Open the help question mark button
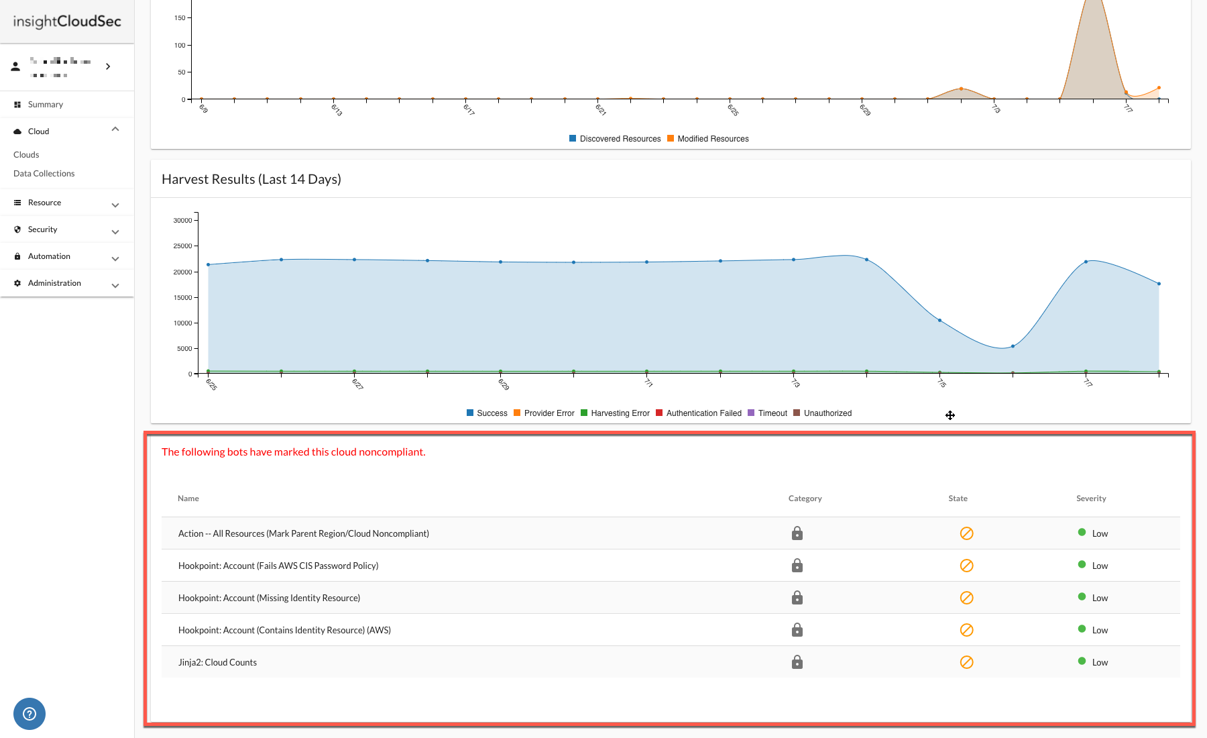Screen dimensions: 1207x738 30,714
